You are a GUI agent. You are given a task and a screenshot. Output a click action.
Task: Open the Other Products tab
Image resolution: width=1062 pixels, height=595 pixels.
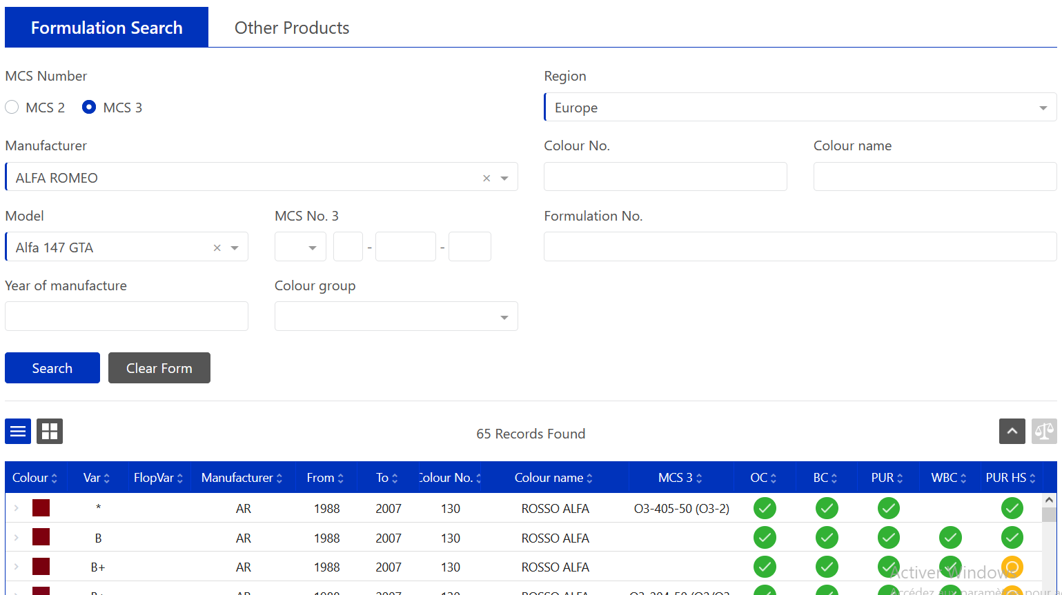292,28
